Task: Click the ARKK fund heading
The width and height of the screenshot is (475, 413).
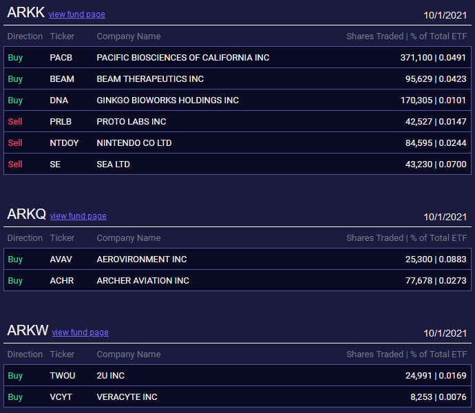Action: (25, 12)
